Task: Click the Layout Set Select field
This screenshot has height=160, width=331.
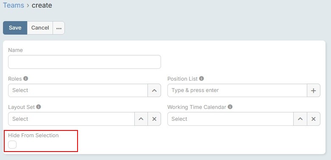Action: point(71,119)
